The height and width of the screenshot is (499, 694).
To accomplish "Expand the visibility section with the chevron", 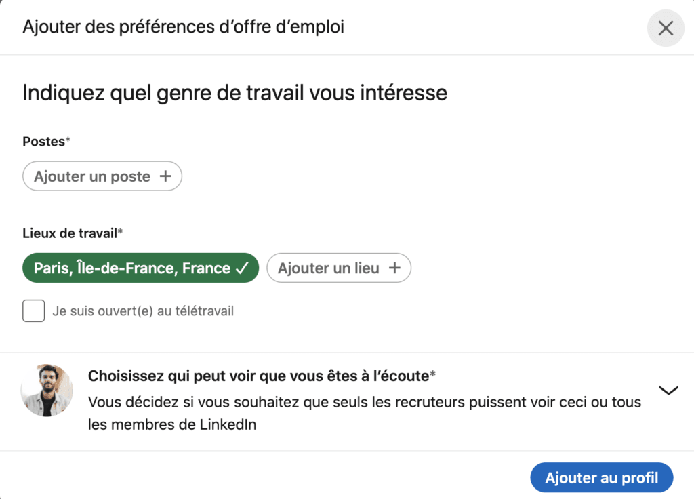I will [668, 390].
